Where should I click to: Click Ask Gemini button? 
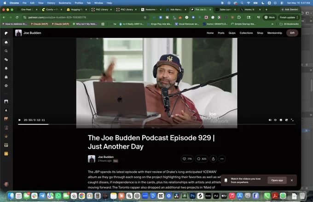(290, 9)
